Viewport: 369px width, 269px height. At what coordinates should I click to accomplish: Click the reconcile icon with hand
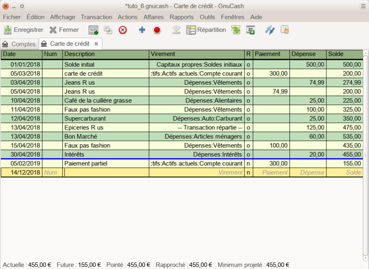(x=285, y=30)
